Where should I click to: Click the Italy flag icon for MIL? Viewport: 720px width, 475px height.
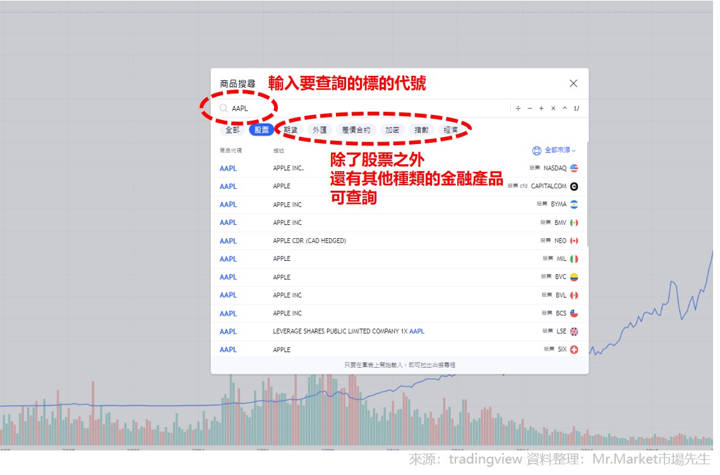574,259
